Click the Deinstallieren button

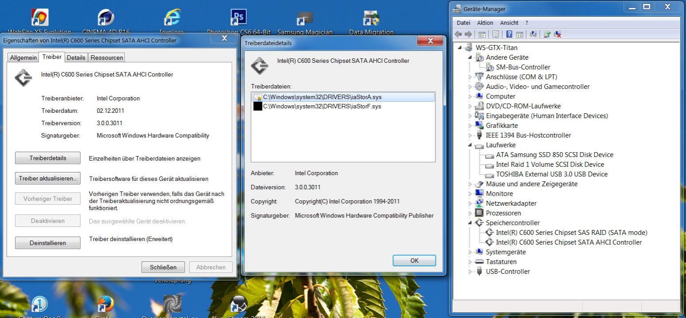[48, 243]
